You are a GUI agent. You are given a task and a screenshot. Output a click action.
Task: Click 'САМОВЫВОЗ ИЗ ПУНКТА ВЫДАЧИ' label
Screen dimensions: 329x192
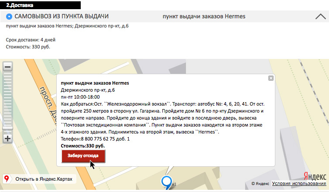62,17
